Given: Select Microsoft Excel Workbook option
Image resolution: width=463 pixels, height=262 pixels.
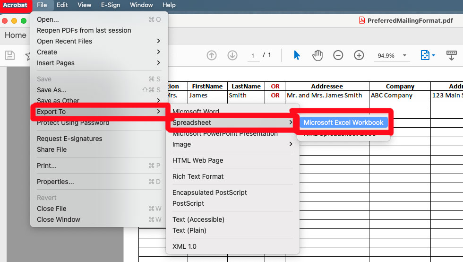Looking at the screenshot, I should pyautogui.click(x=343, y=122).
